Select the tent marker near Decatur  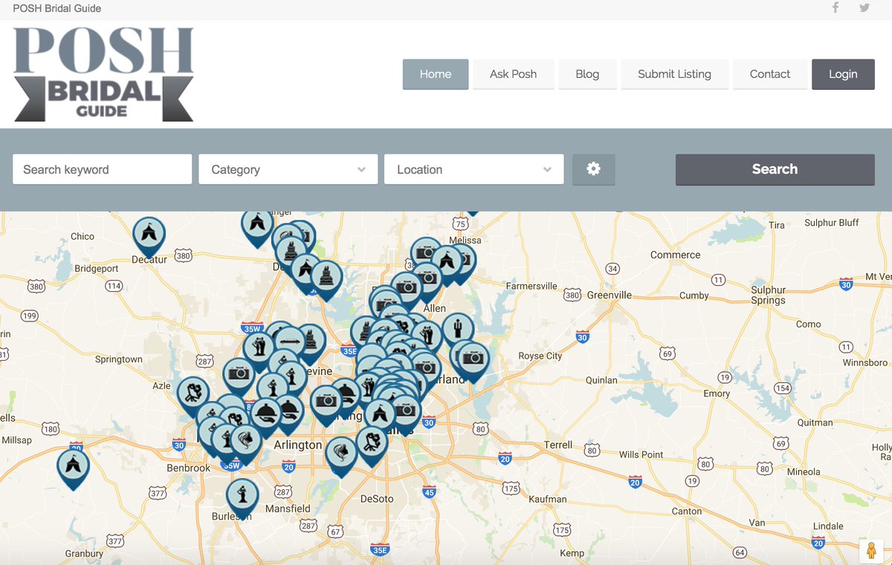click(149, 236)
